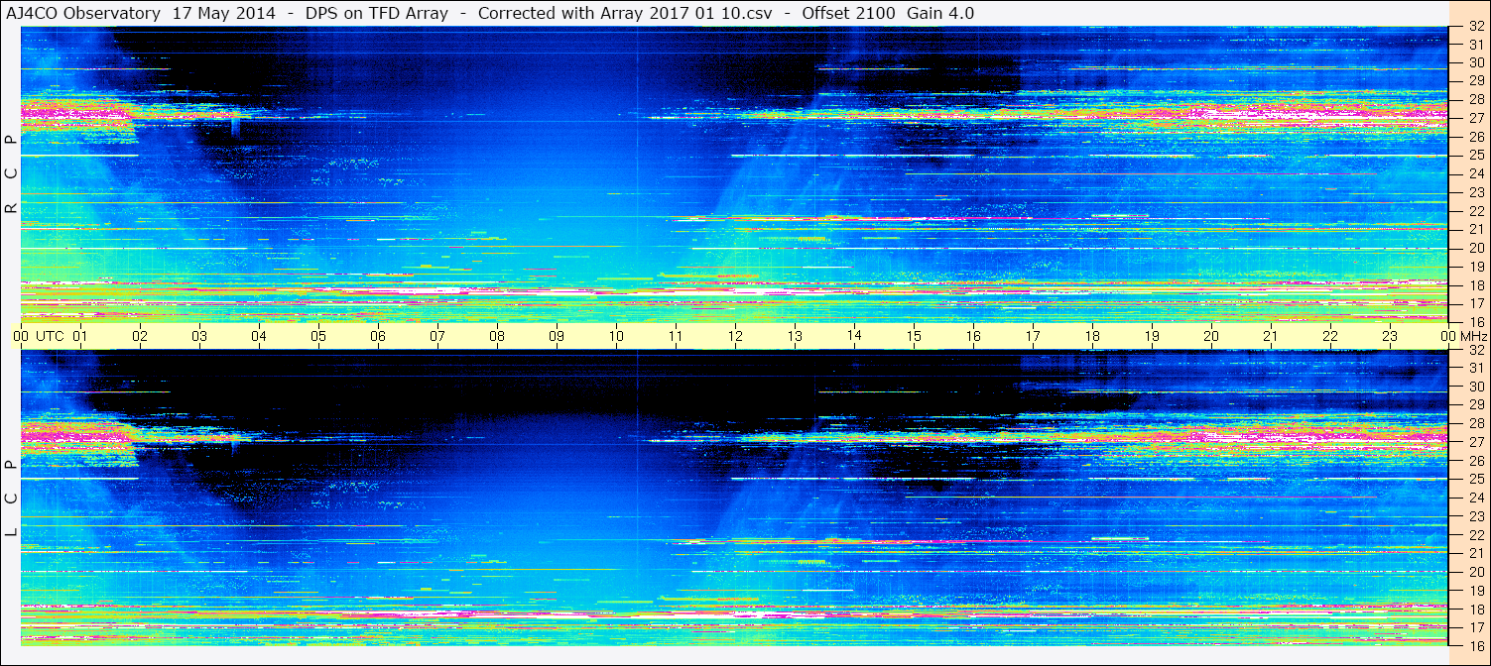Click the 30 MHz label of LCP panel
Image resolution: width=1491 pixels, height=666 pixels.
[x=1475, y=387]
